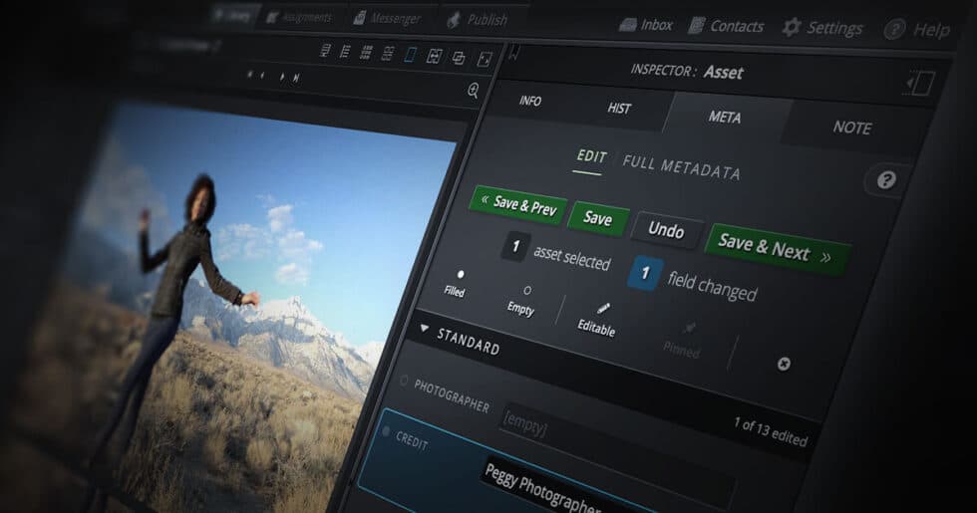This screenshot has width=977, height=513.
Task: Toggle the Filled fields filter
Action: 456,283
